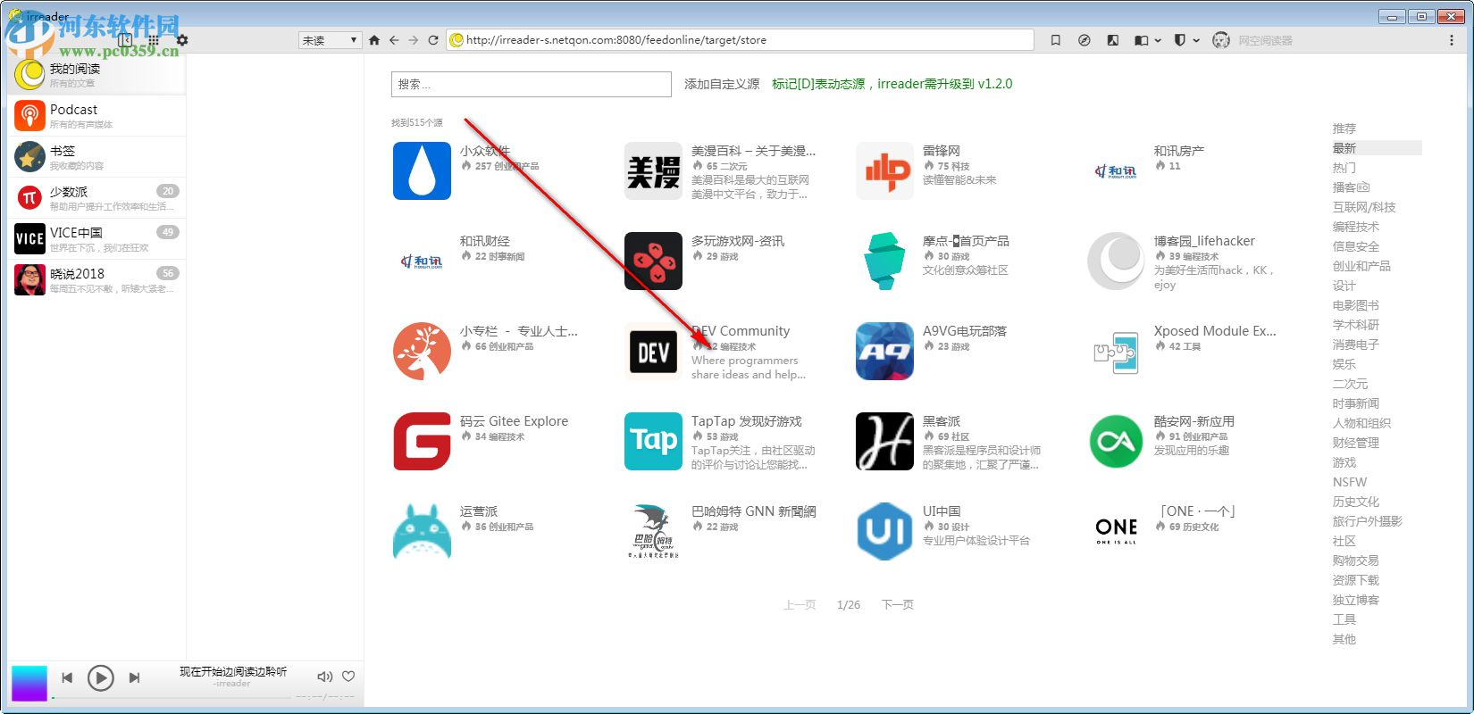Select the 独立博客 category
The image size is (1474, 714).
(1356, 600)
